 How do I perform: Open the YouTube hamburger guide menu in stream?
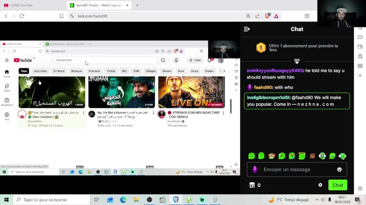(7, 60)
